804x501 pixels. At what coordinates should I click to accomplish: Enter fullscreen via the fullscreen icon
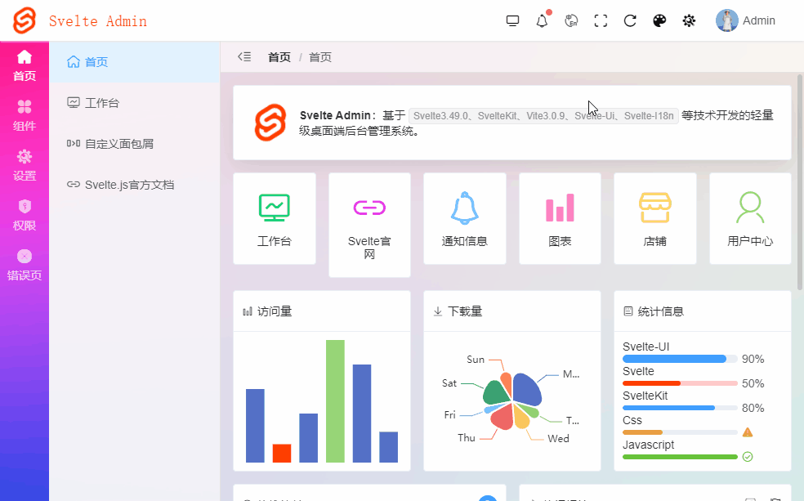[x=601, y=20]
